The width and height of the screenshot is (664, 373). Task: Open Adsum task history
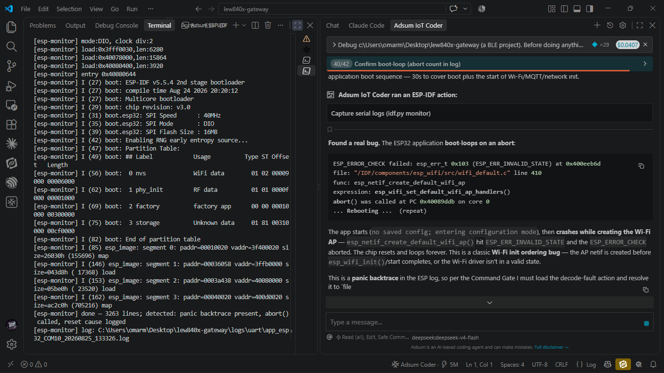610,25
